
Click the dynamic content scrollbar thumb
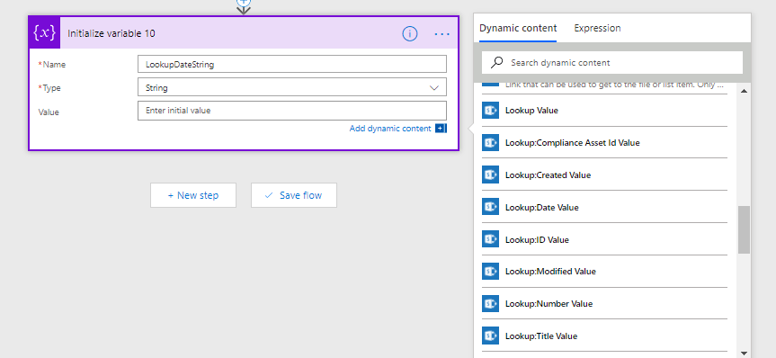coord(744,230)
